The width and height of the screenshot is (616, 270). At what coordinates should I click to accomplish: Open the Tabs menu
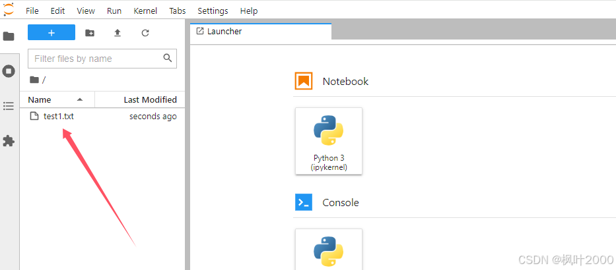(x=178, y=11)
